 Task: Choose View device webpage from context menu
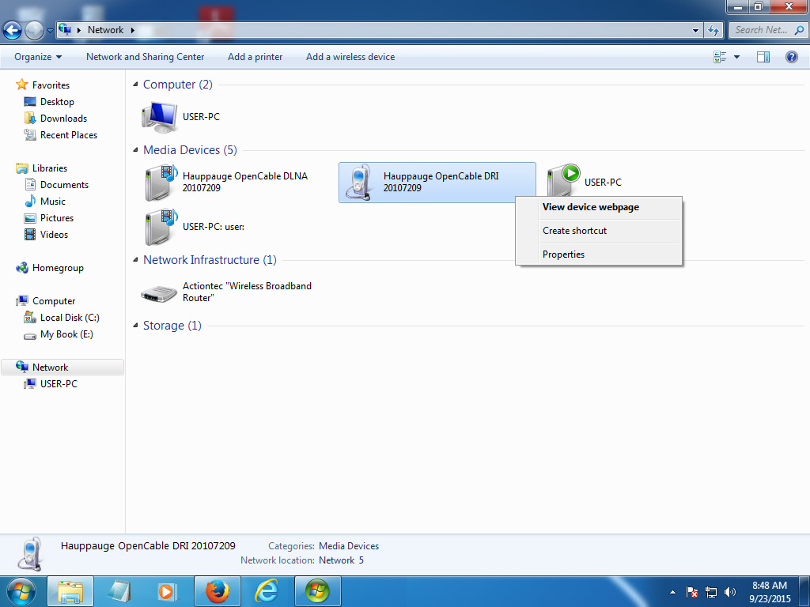pyautogui.click(x=590, y=207)
